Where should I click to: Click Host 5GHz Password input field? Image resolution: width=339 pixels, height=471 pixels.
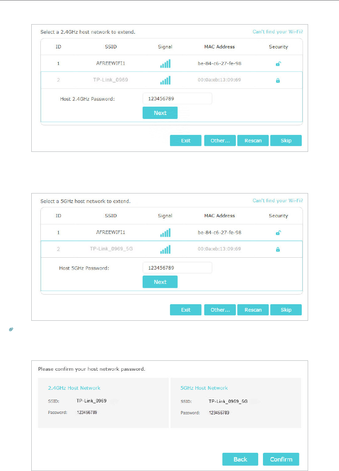point(177,268)
